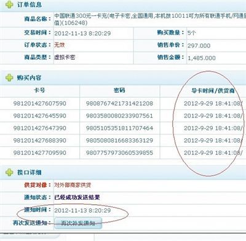Click the transaction time 2012-11-13 8:20:29

point(82,33)
